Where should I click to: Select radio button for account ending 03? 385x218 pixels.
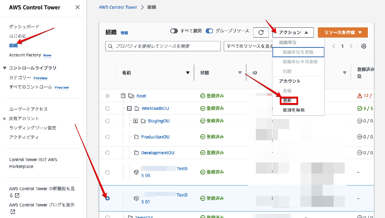(107, 172)
